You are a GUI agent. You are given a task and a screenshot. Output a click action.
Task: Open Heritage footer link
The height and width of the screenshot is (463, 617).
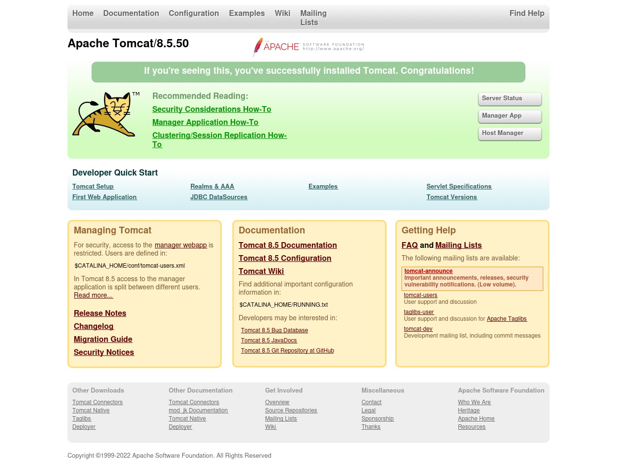pyautogui.click(x=469, y=410)
